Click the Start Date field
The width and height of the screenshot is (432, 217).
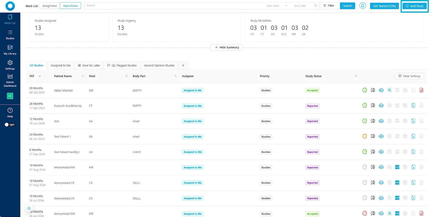tap(273, 6)
